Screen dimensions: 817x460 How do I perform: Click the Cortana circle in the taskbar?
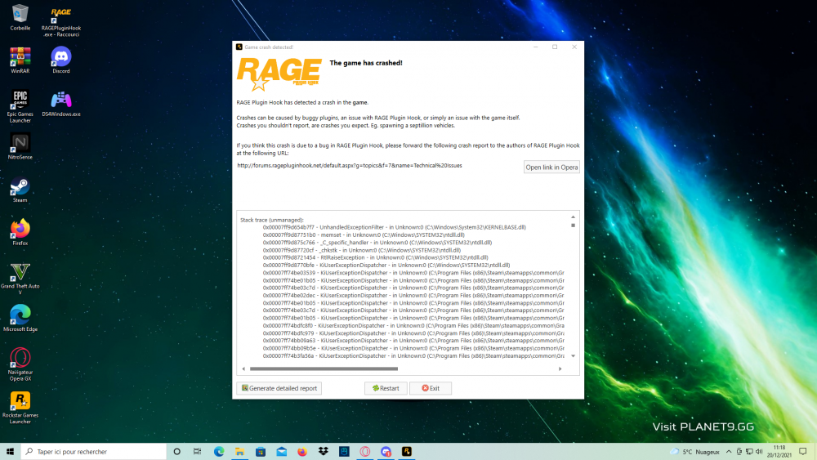point(176,451)
